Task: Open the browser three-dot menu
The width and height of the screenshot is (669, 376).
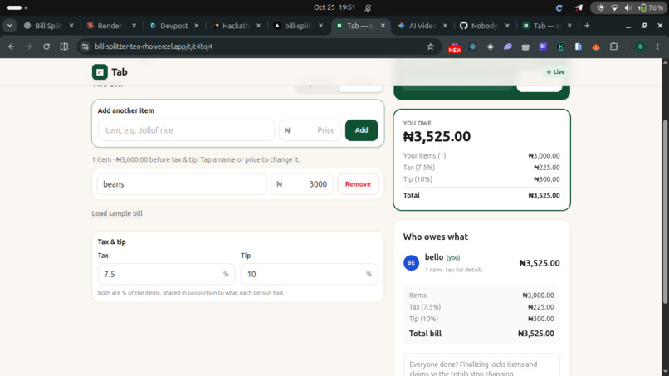Action: [x=657, y=46]
